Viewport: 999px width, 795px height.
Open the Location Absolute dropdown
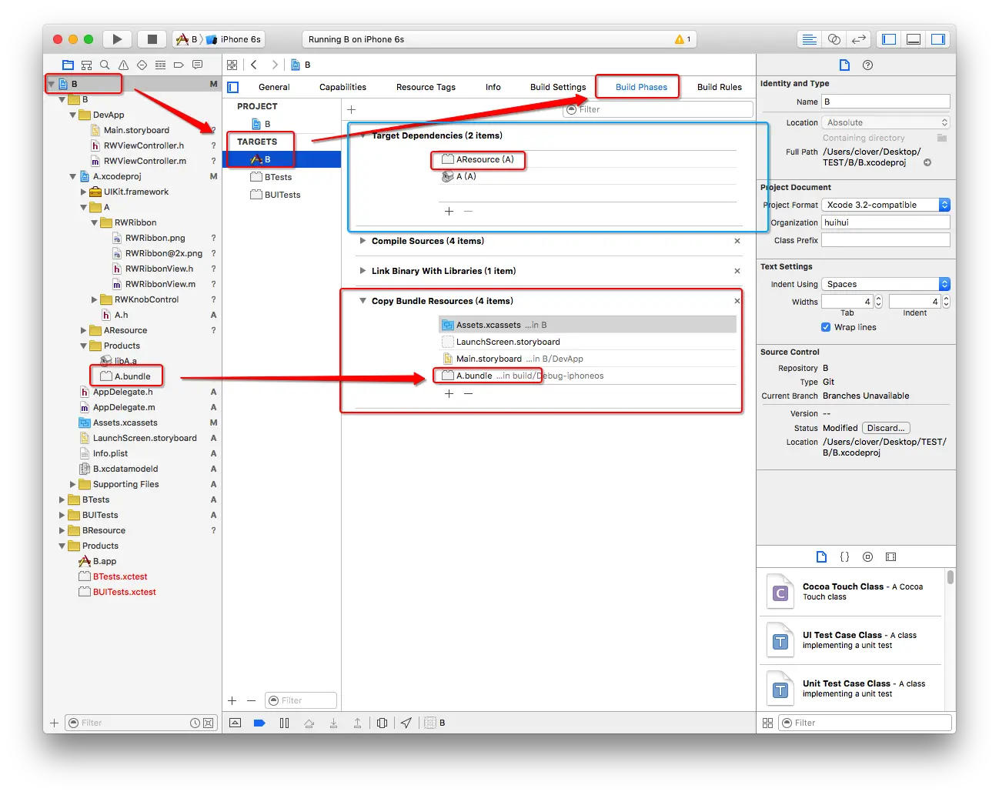[x=886, y=122]
